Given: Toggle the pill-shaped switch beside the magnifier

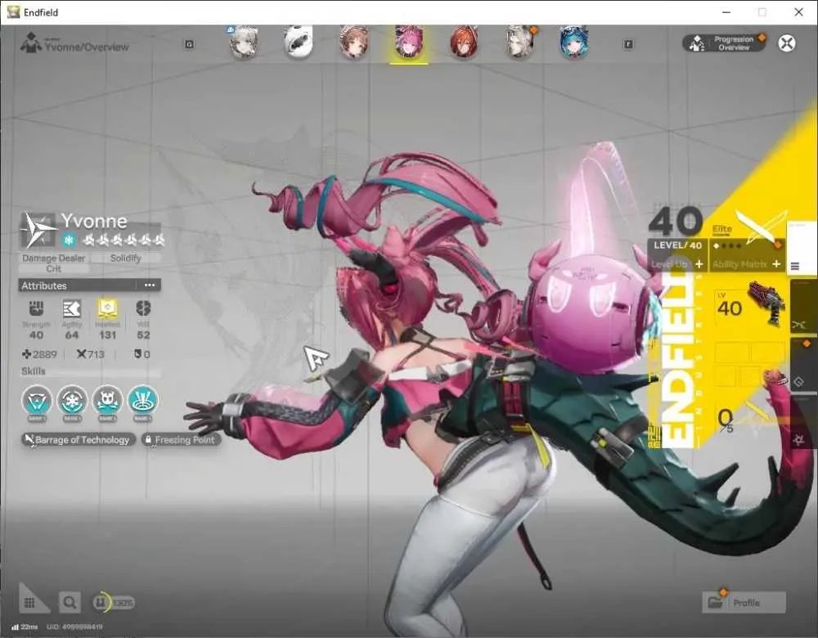Looking at the screenshot, I should point(113,603).
